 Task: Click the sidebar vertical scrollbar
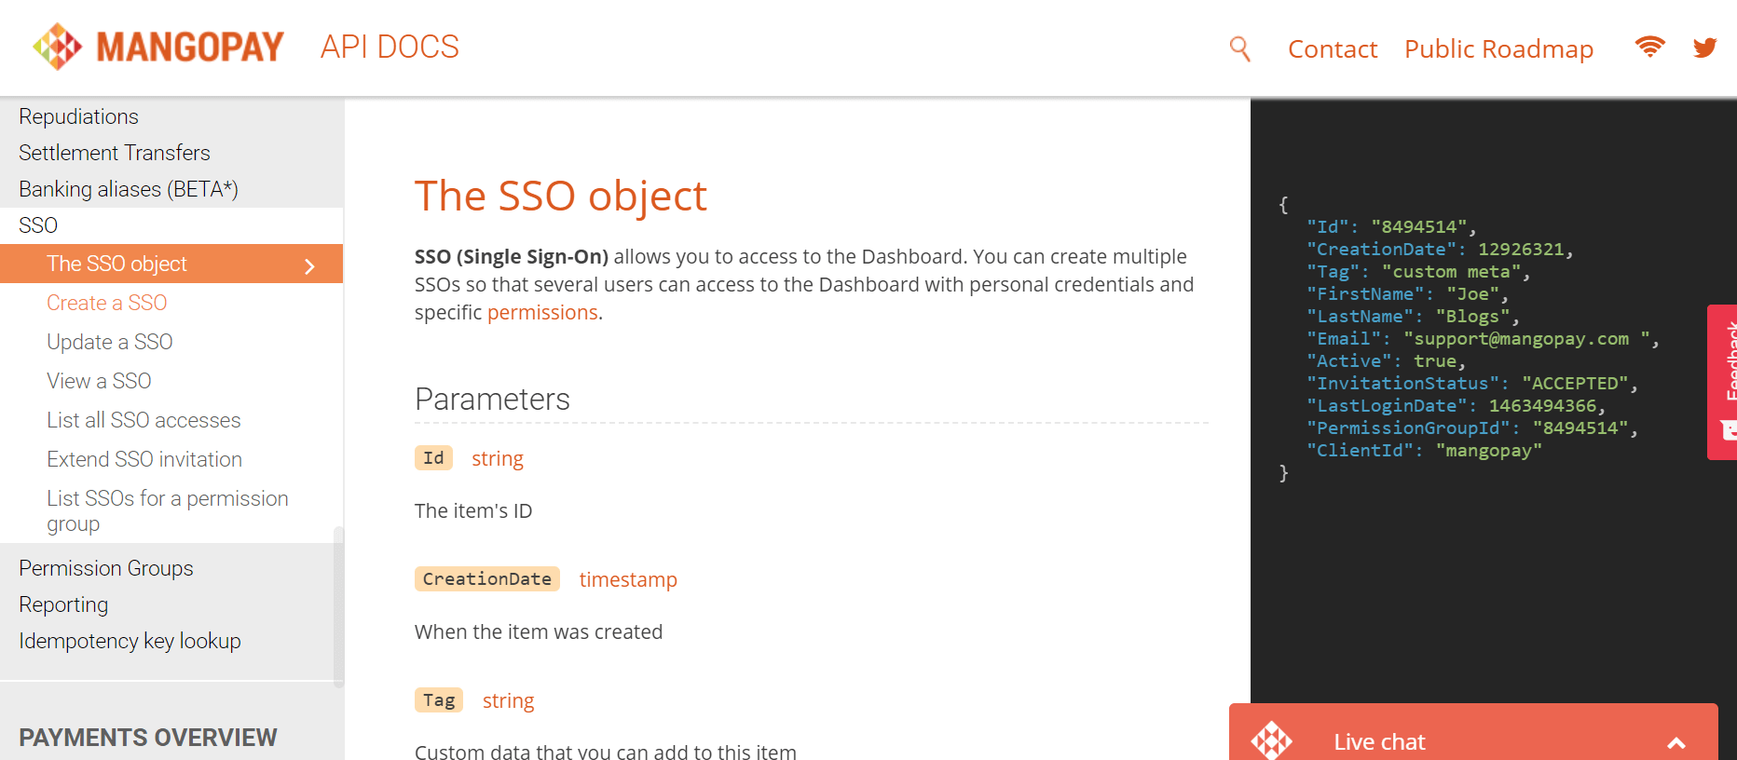[x=338, y=605]
